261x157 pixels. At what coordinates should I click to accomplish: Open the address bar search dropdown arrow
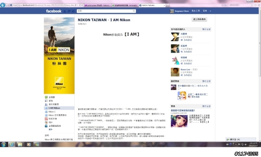(77, 5)
